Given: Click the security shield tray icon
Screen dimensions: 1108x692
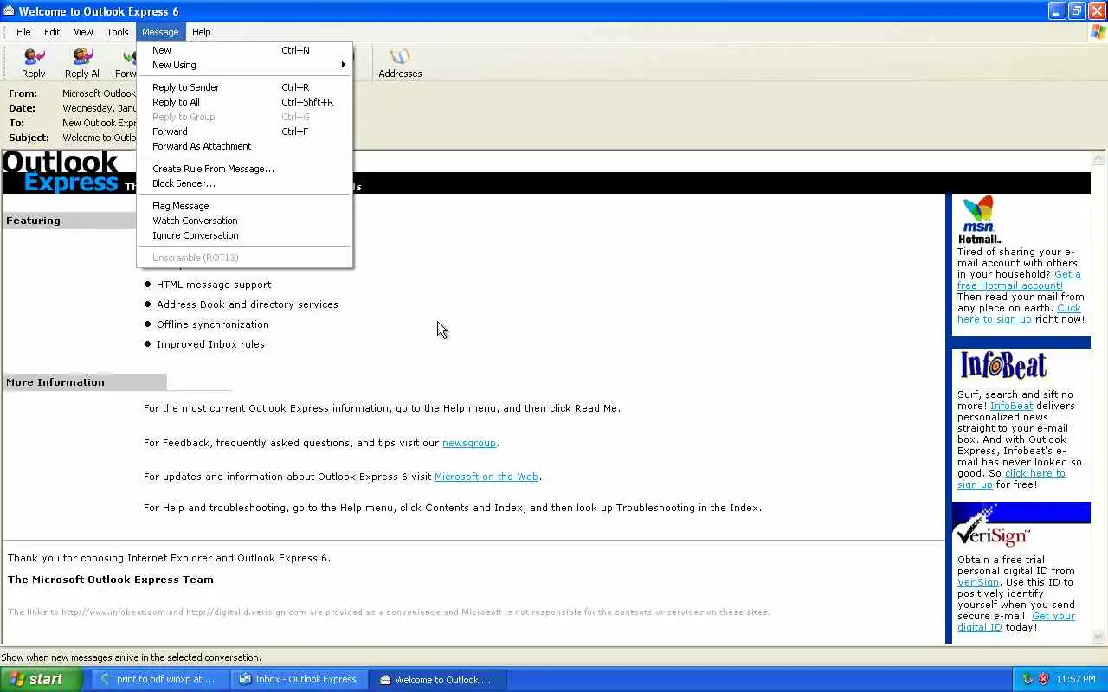Looking at the screenshot, I should coord(1043,679).
